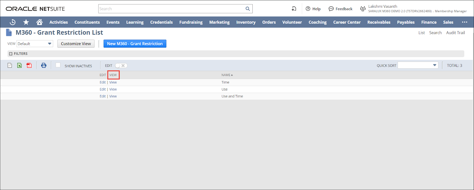Open the Recent Records history icon
474x190 pixels.
coord(12,22)
